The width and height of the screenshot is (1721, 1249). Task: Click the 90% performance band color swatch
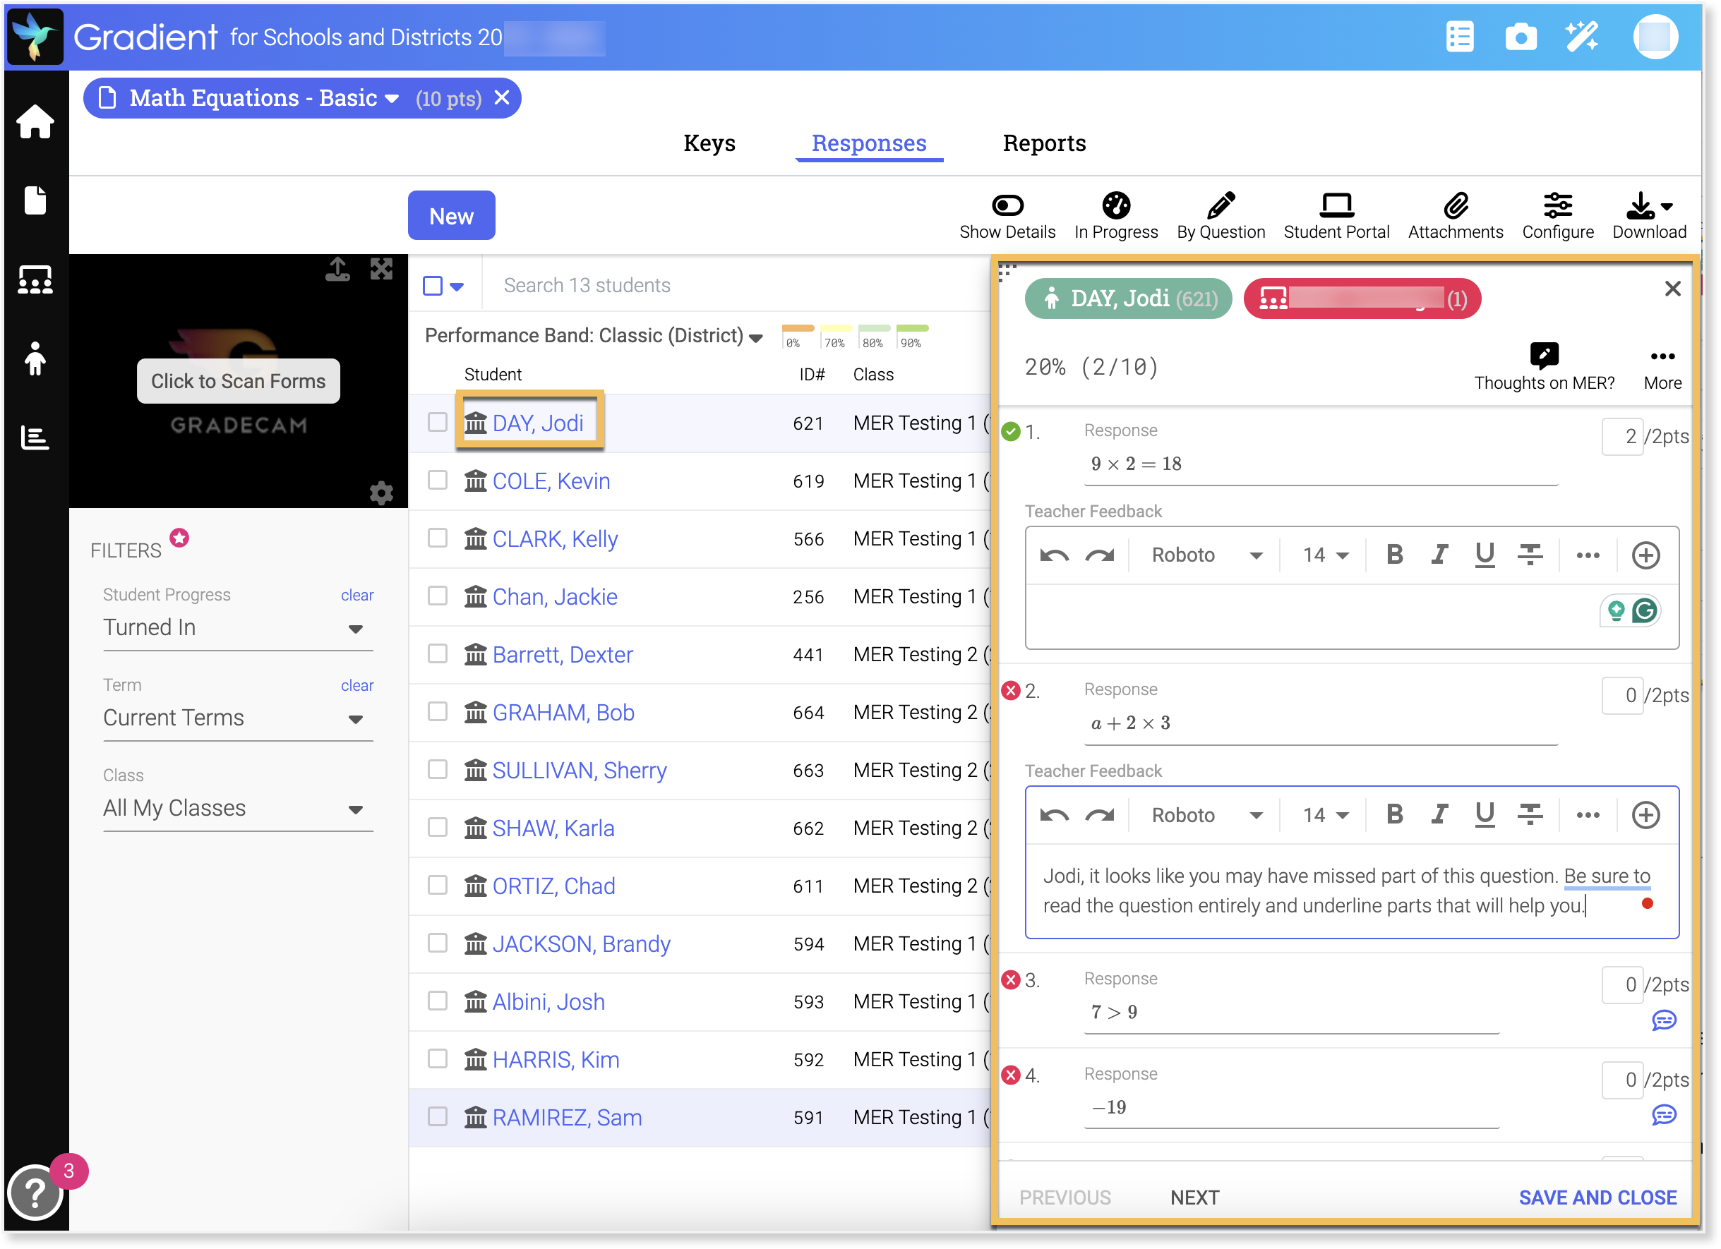912,328
